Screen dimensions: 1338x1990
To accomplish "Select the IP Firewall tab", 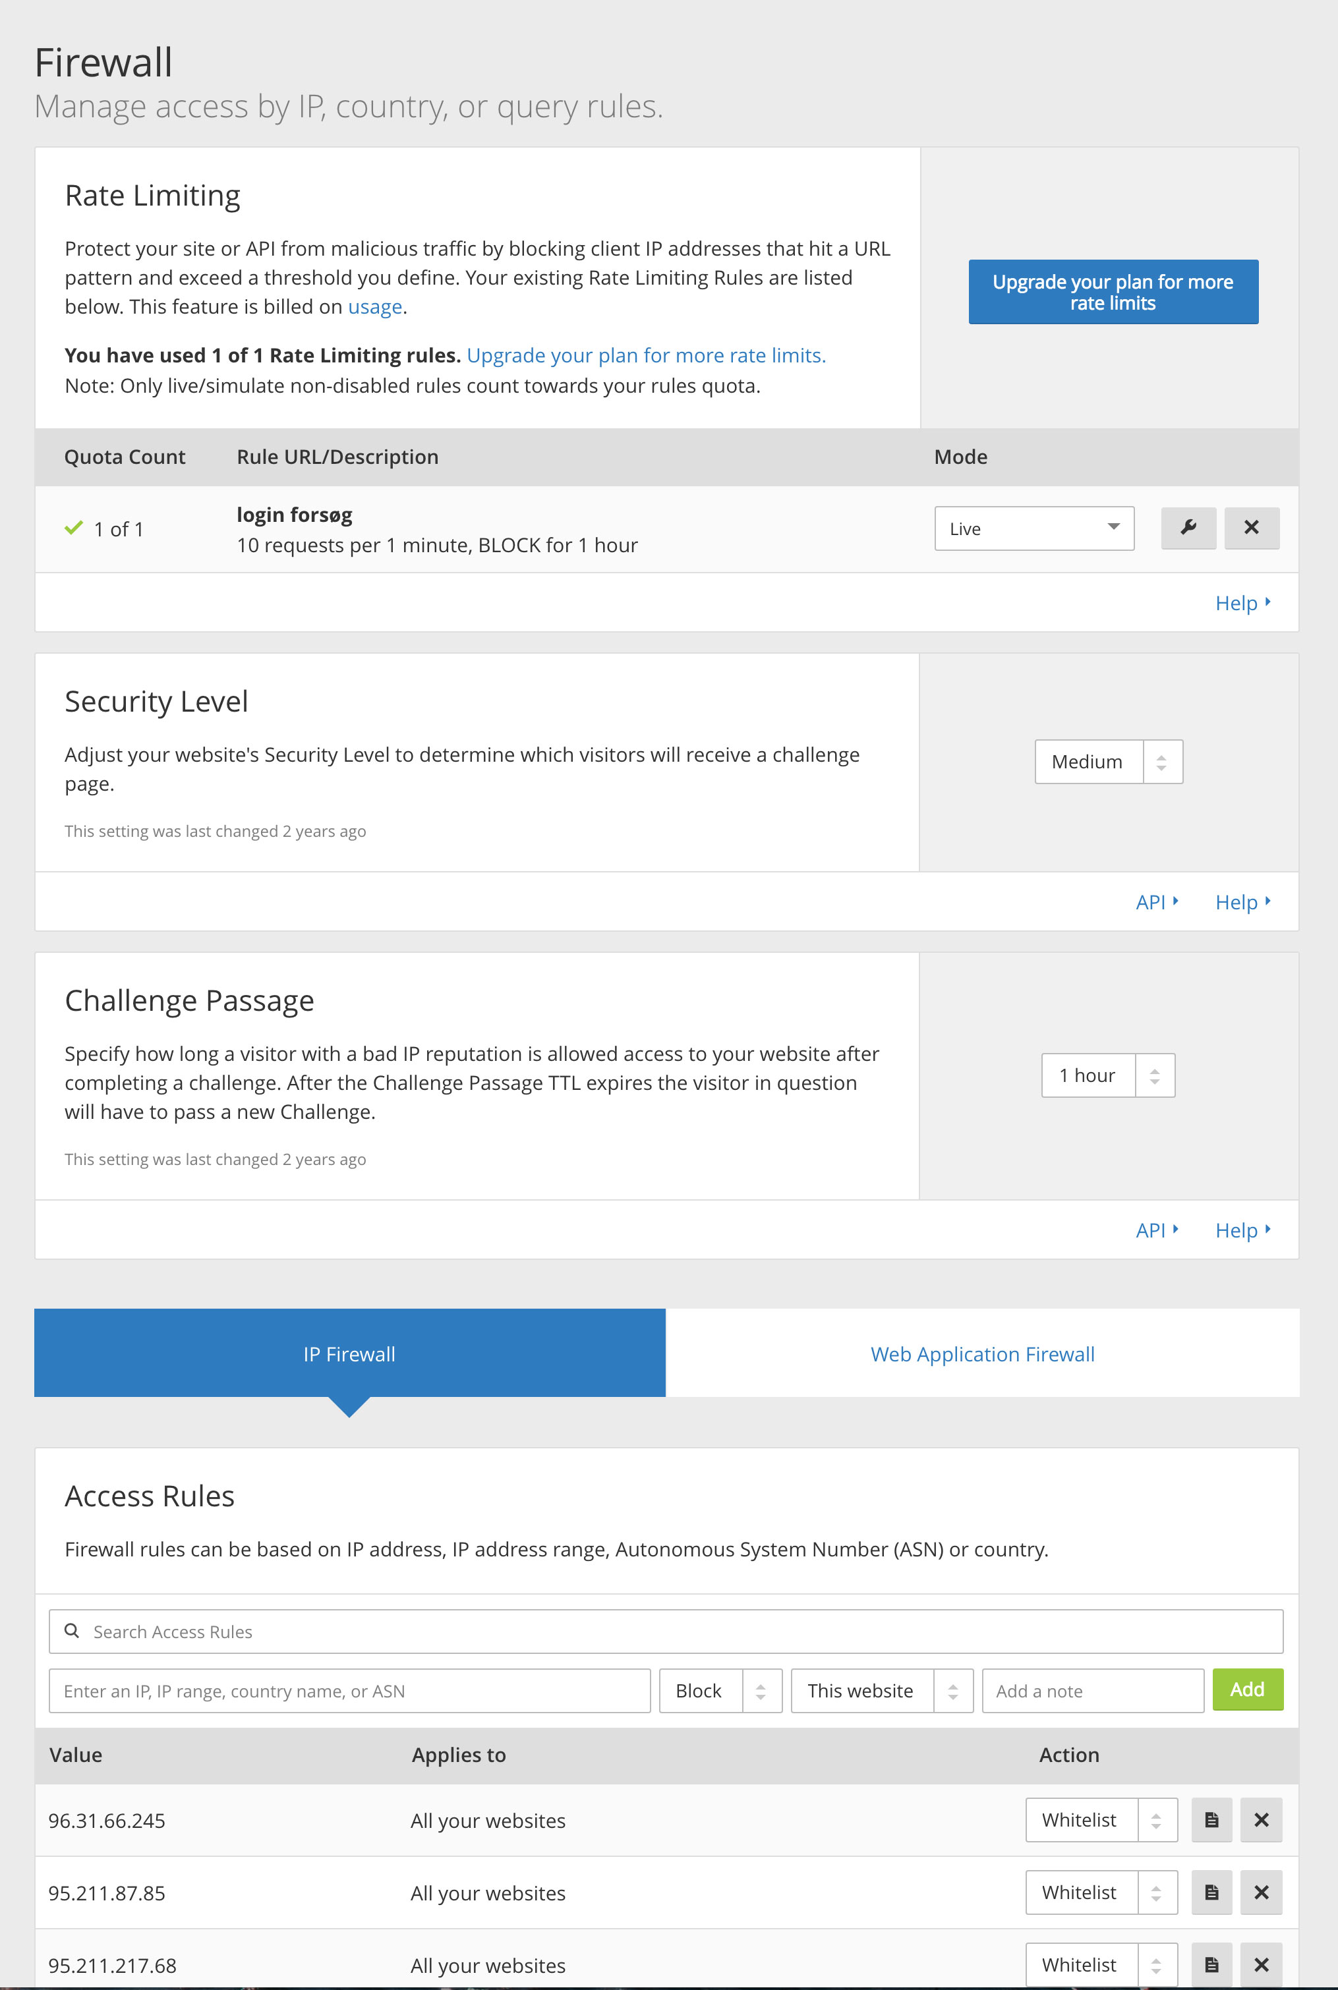I will pos(349,1353).
